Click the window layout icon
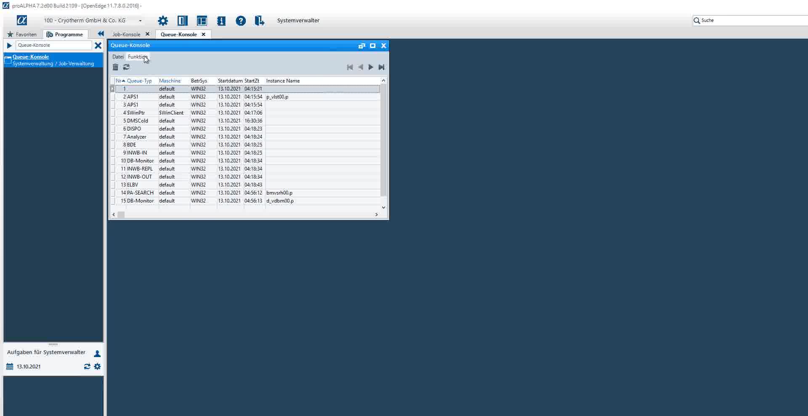 click(202, 21)
